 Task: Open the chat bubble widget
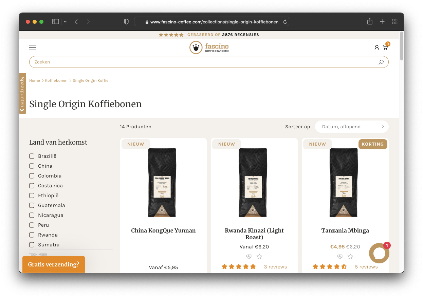coord(379,253)
